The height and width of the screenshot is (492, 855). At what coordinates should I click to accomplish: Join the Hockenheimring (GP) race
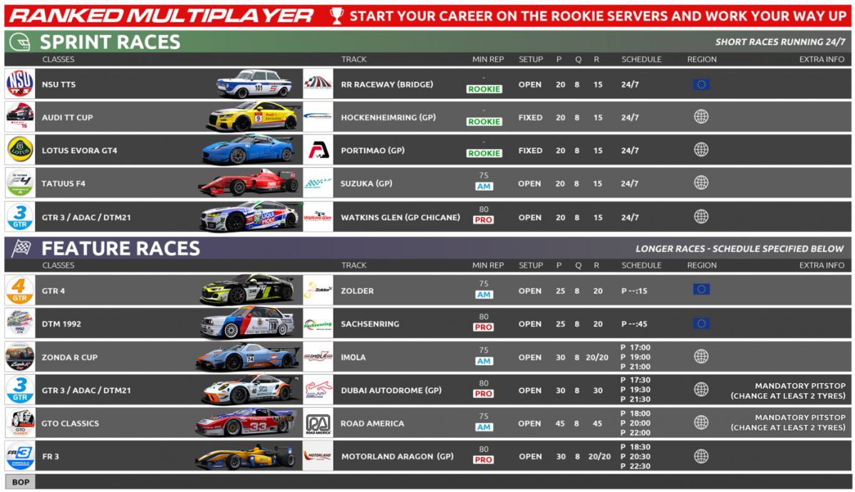(x=376, y=117)
